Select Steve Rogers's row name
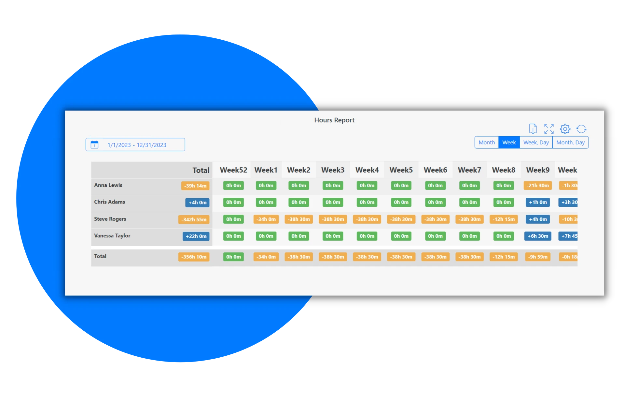 tap(110, 219)
